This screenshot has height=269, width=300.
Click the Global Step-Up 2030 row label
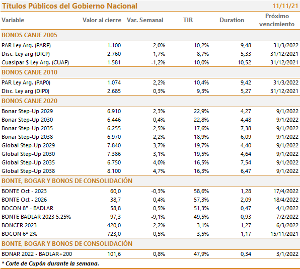(28, 154)
